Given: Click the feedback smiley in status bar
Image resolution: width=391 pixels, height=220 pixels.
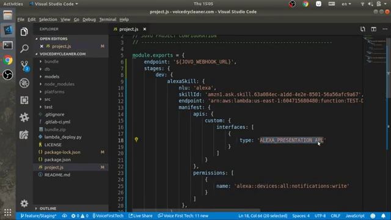Looking at the screenshot, I should (x=373, y=216).
